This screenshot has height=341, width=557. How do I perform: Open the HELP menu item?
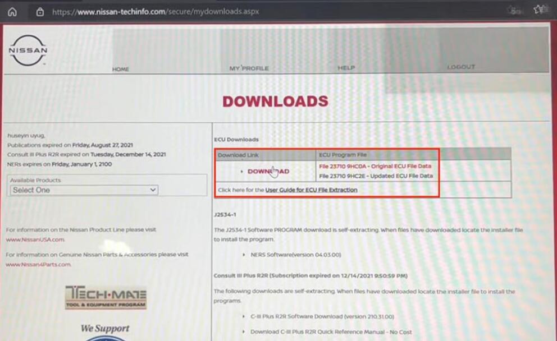click(346, 67)
